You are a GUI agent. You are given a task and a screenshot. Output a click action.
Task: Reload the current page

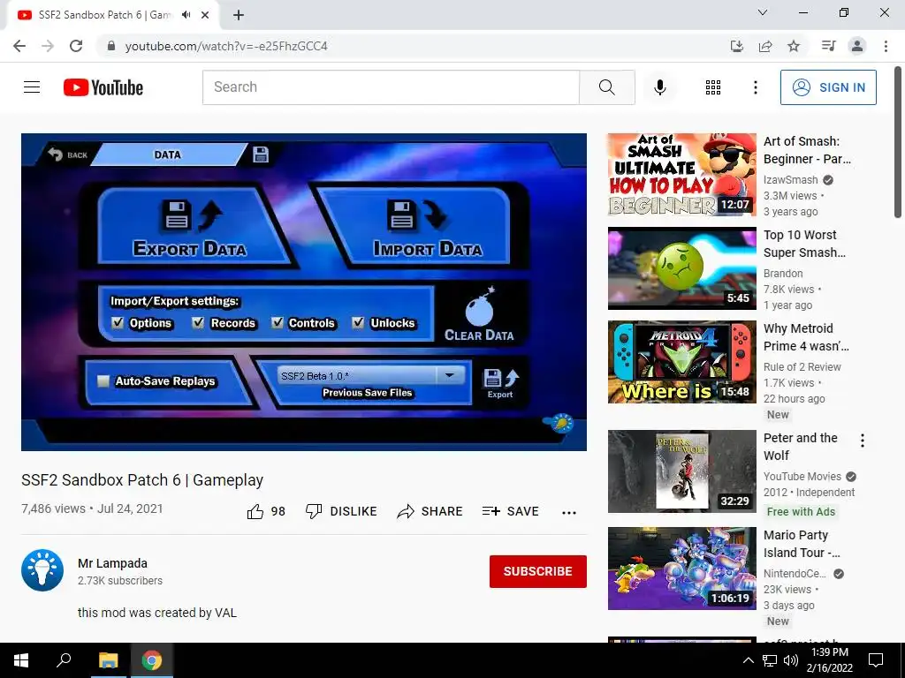pyautogui.click(x=76, y=46)
